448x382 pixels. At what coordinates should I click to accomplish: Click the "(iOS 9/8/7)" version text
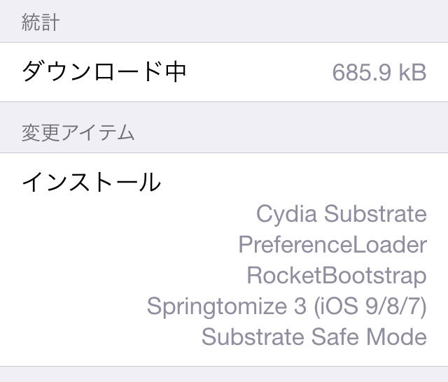[x=370, y=306]
